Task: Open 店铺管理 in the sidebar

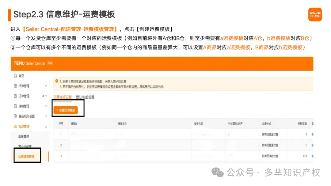Action: click(24, 106)
